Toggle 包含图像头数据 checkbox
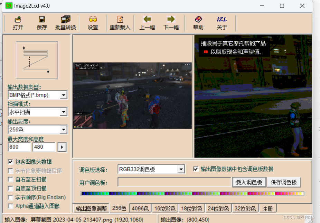The width and height of the screenshot is (320, 223). coord(10,162)
